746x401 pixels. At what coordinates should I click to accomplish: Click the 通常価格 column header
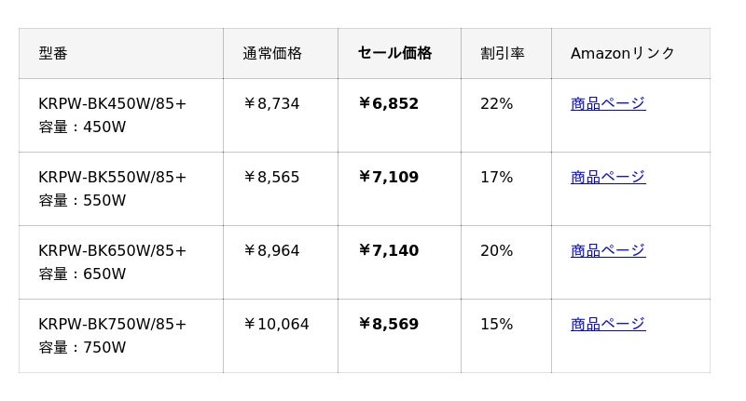[x=272, y=54]
